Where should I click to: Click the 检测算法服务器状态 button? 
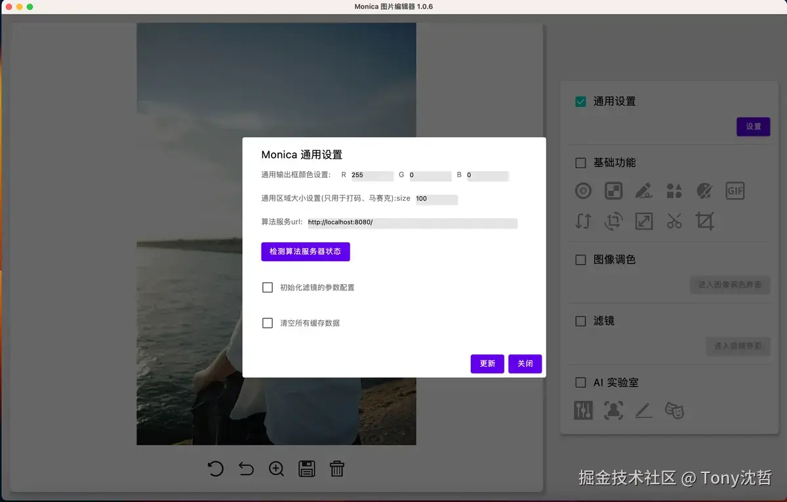point(305,251)
